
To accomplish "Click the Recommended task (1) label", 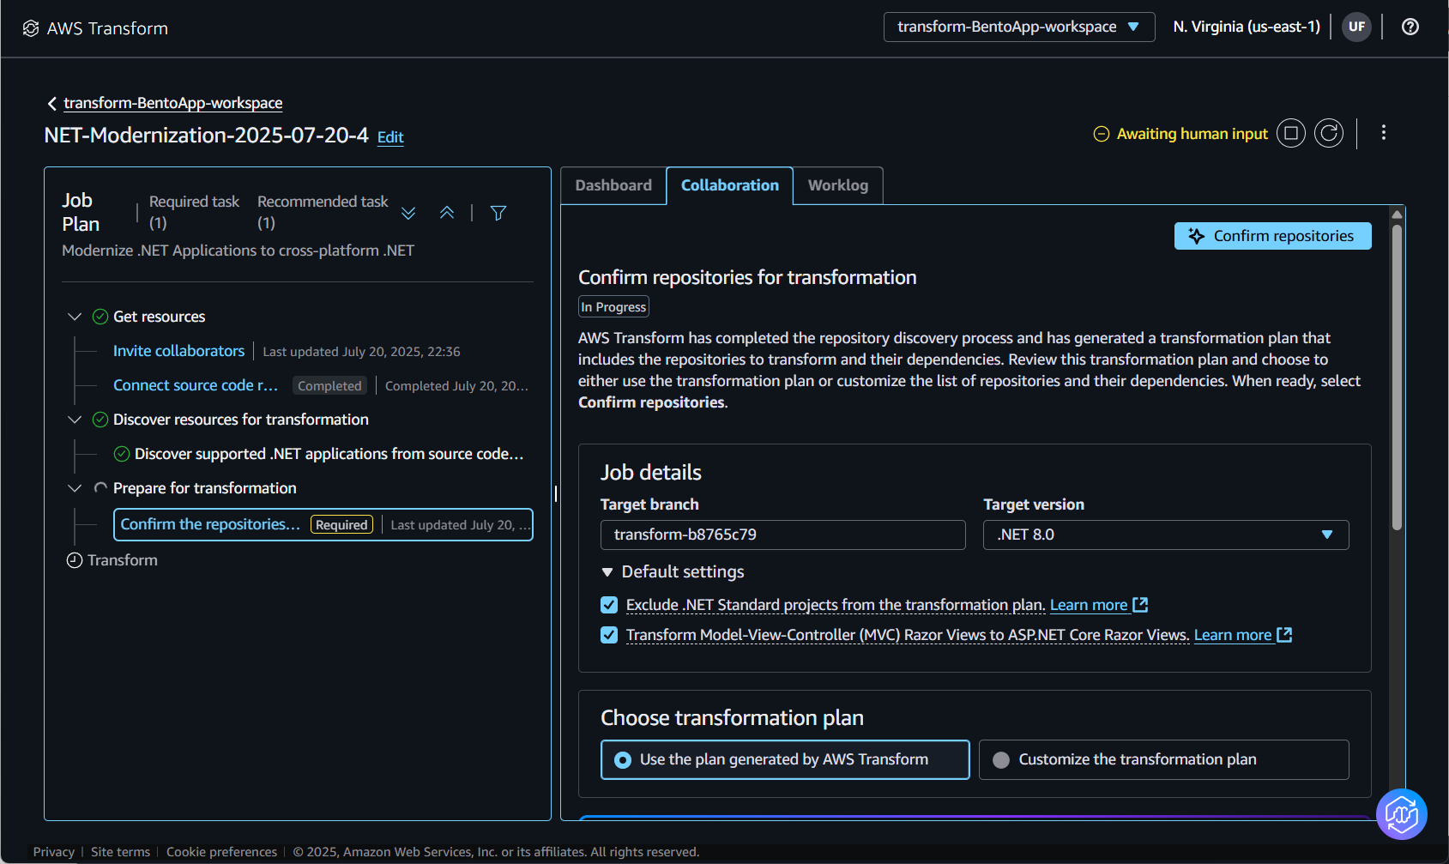I will tap(323, 212).
